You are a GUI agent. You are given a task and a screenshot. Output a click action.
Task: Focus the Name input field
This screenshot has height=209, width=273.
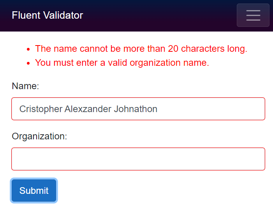click(x=138, y=109)
